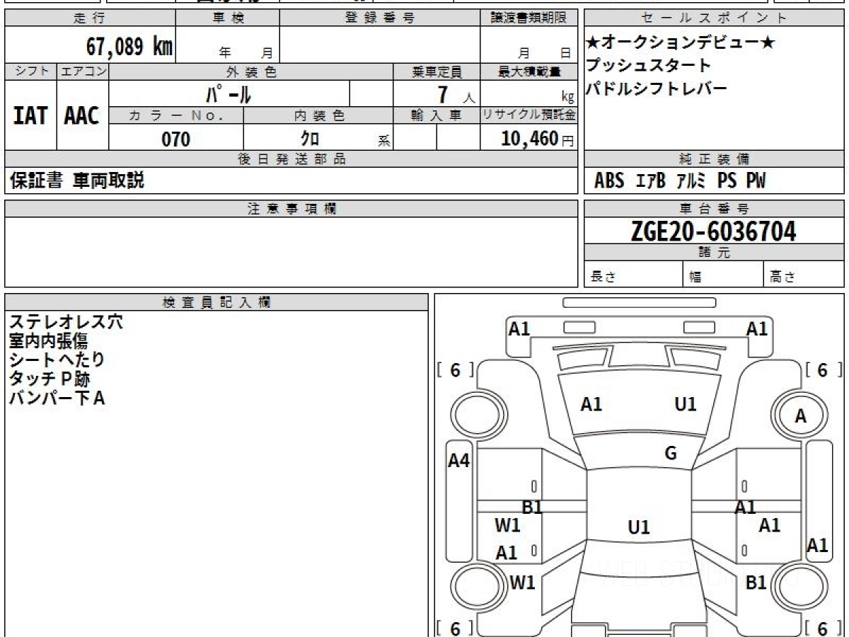Select the 純正装備 header
This screenshot has width=849, height=637.
715,159
